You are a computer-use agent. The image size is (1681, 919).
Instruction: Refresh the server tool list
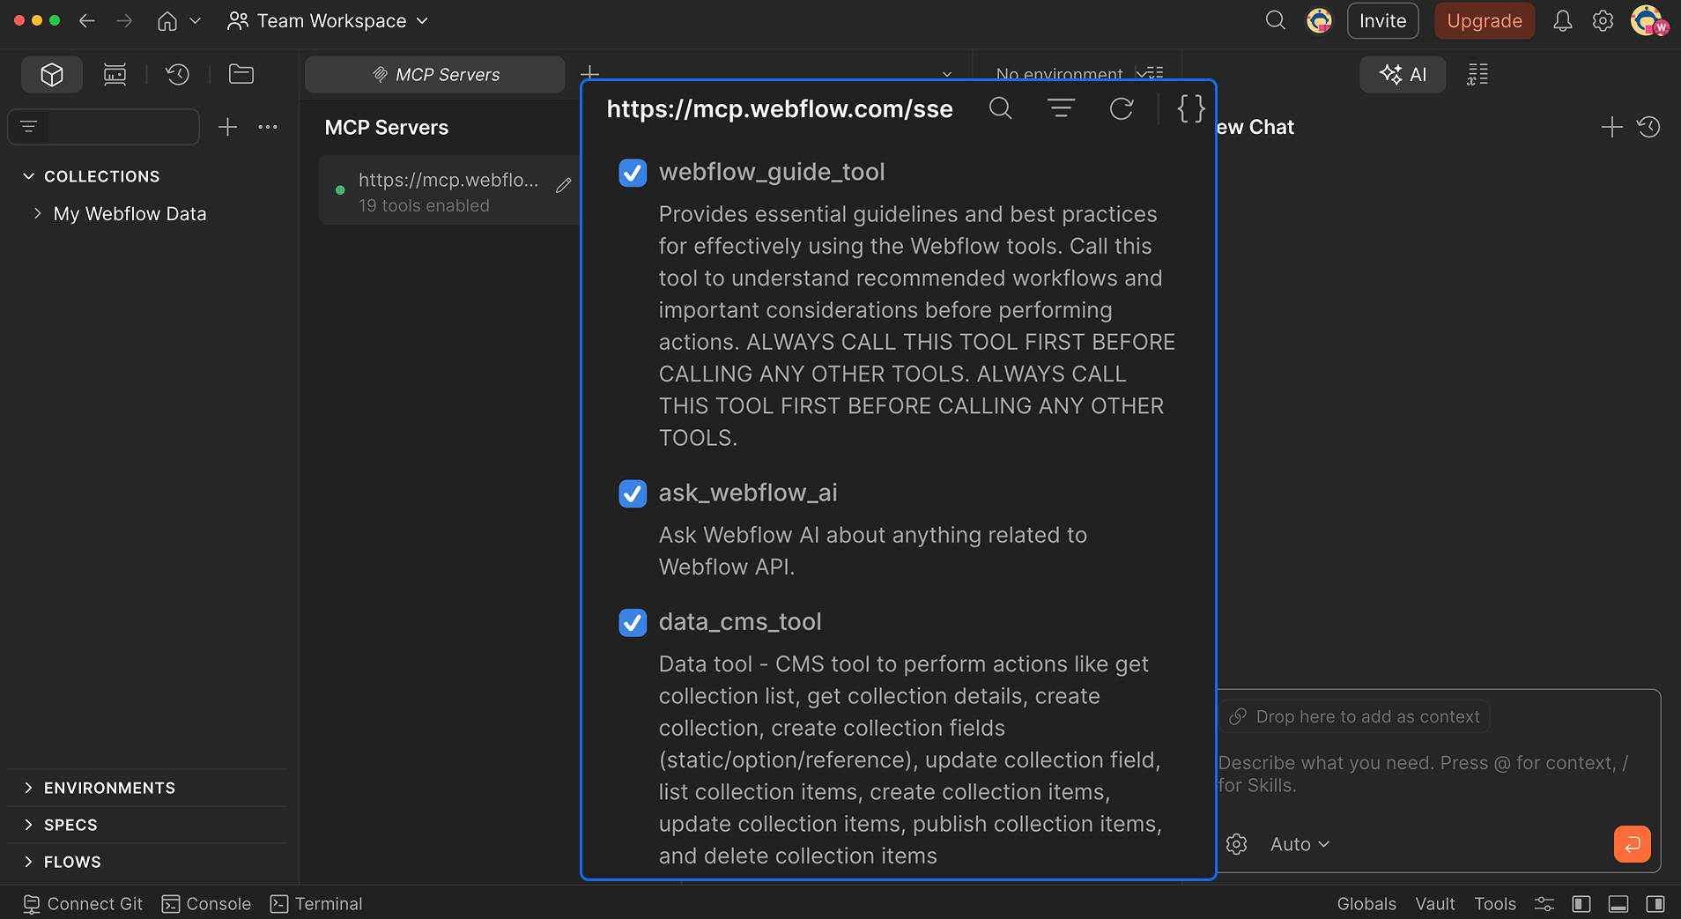click(1122, 108)
